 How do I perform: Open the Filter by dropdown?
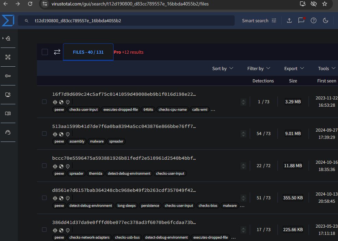pyautogui.click(x=259, y=68)
